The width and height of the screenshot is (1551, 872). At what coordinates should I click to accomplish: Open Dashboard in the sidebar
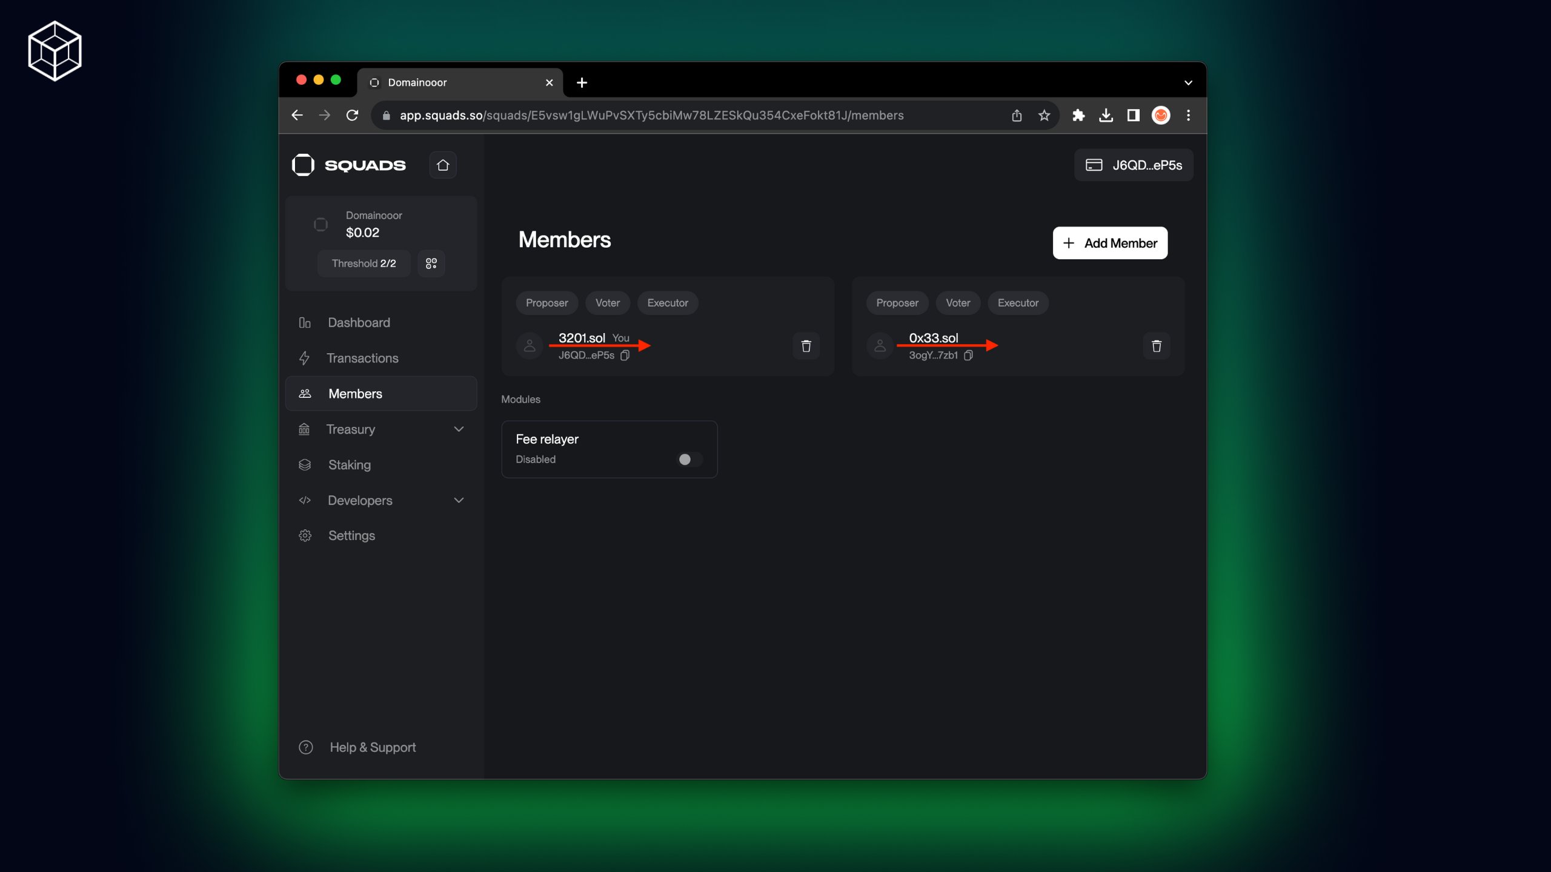tap(381, 323)
